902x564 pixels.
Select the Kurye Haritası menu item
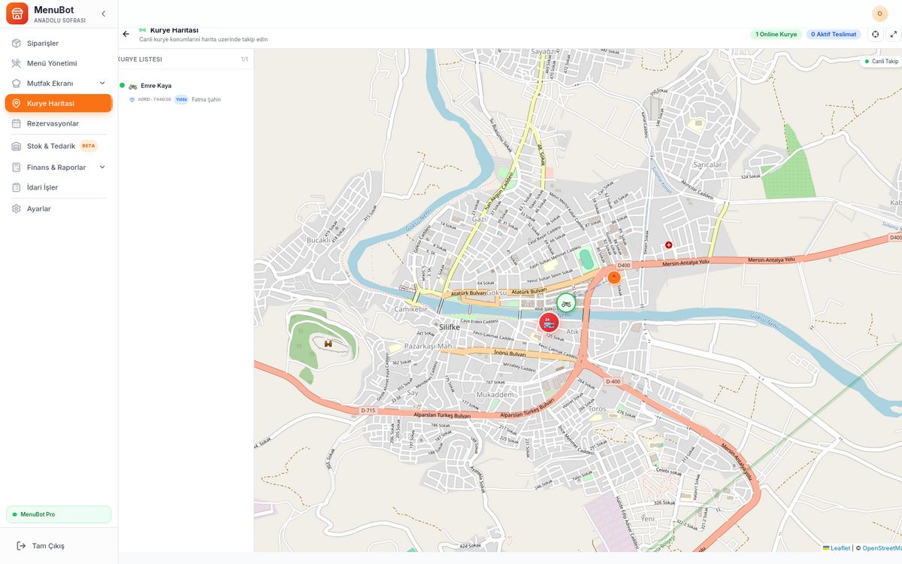click(x=59, y=103)
